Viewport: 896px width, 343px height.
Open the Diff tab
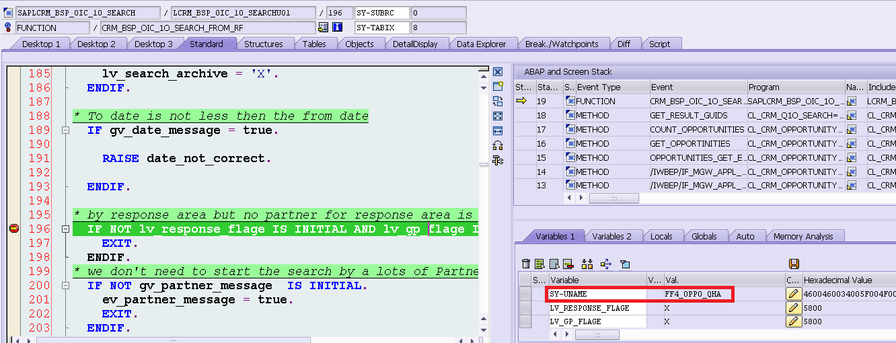click(624, 44)
